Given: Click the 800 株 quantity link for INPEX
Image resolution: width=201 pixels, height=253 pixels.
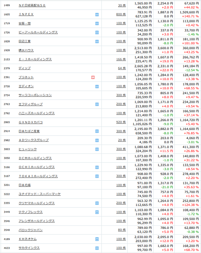Looking at the screenshot, I should 121,14.
